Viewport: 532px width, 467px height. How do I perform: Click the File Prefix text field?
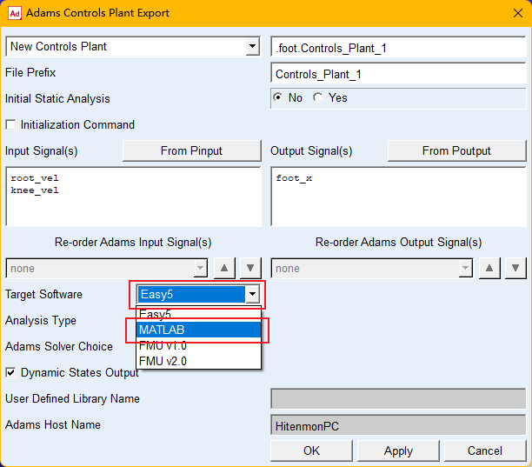pos(398,74)
